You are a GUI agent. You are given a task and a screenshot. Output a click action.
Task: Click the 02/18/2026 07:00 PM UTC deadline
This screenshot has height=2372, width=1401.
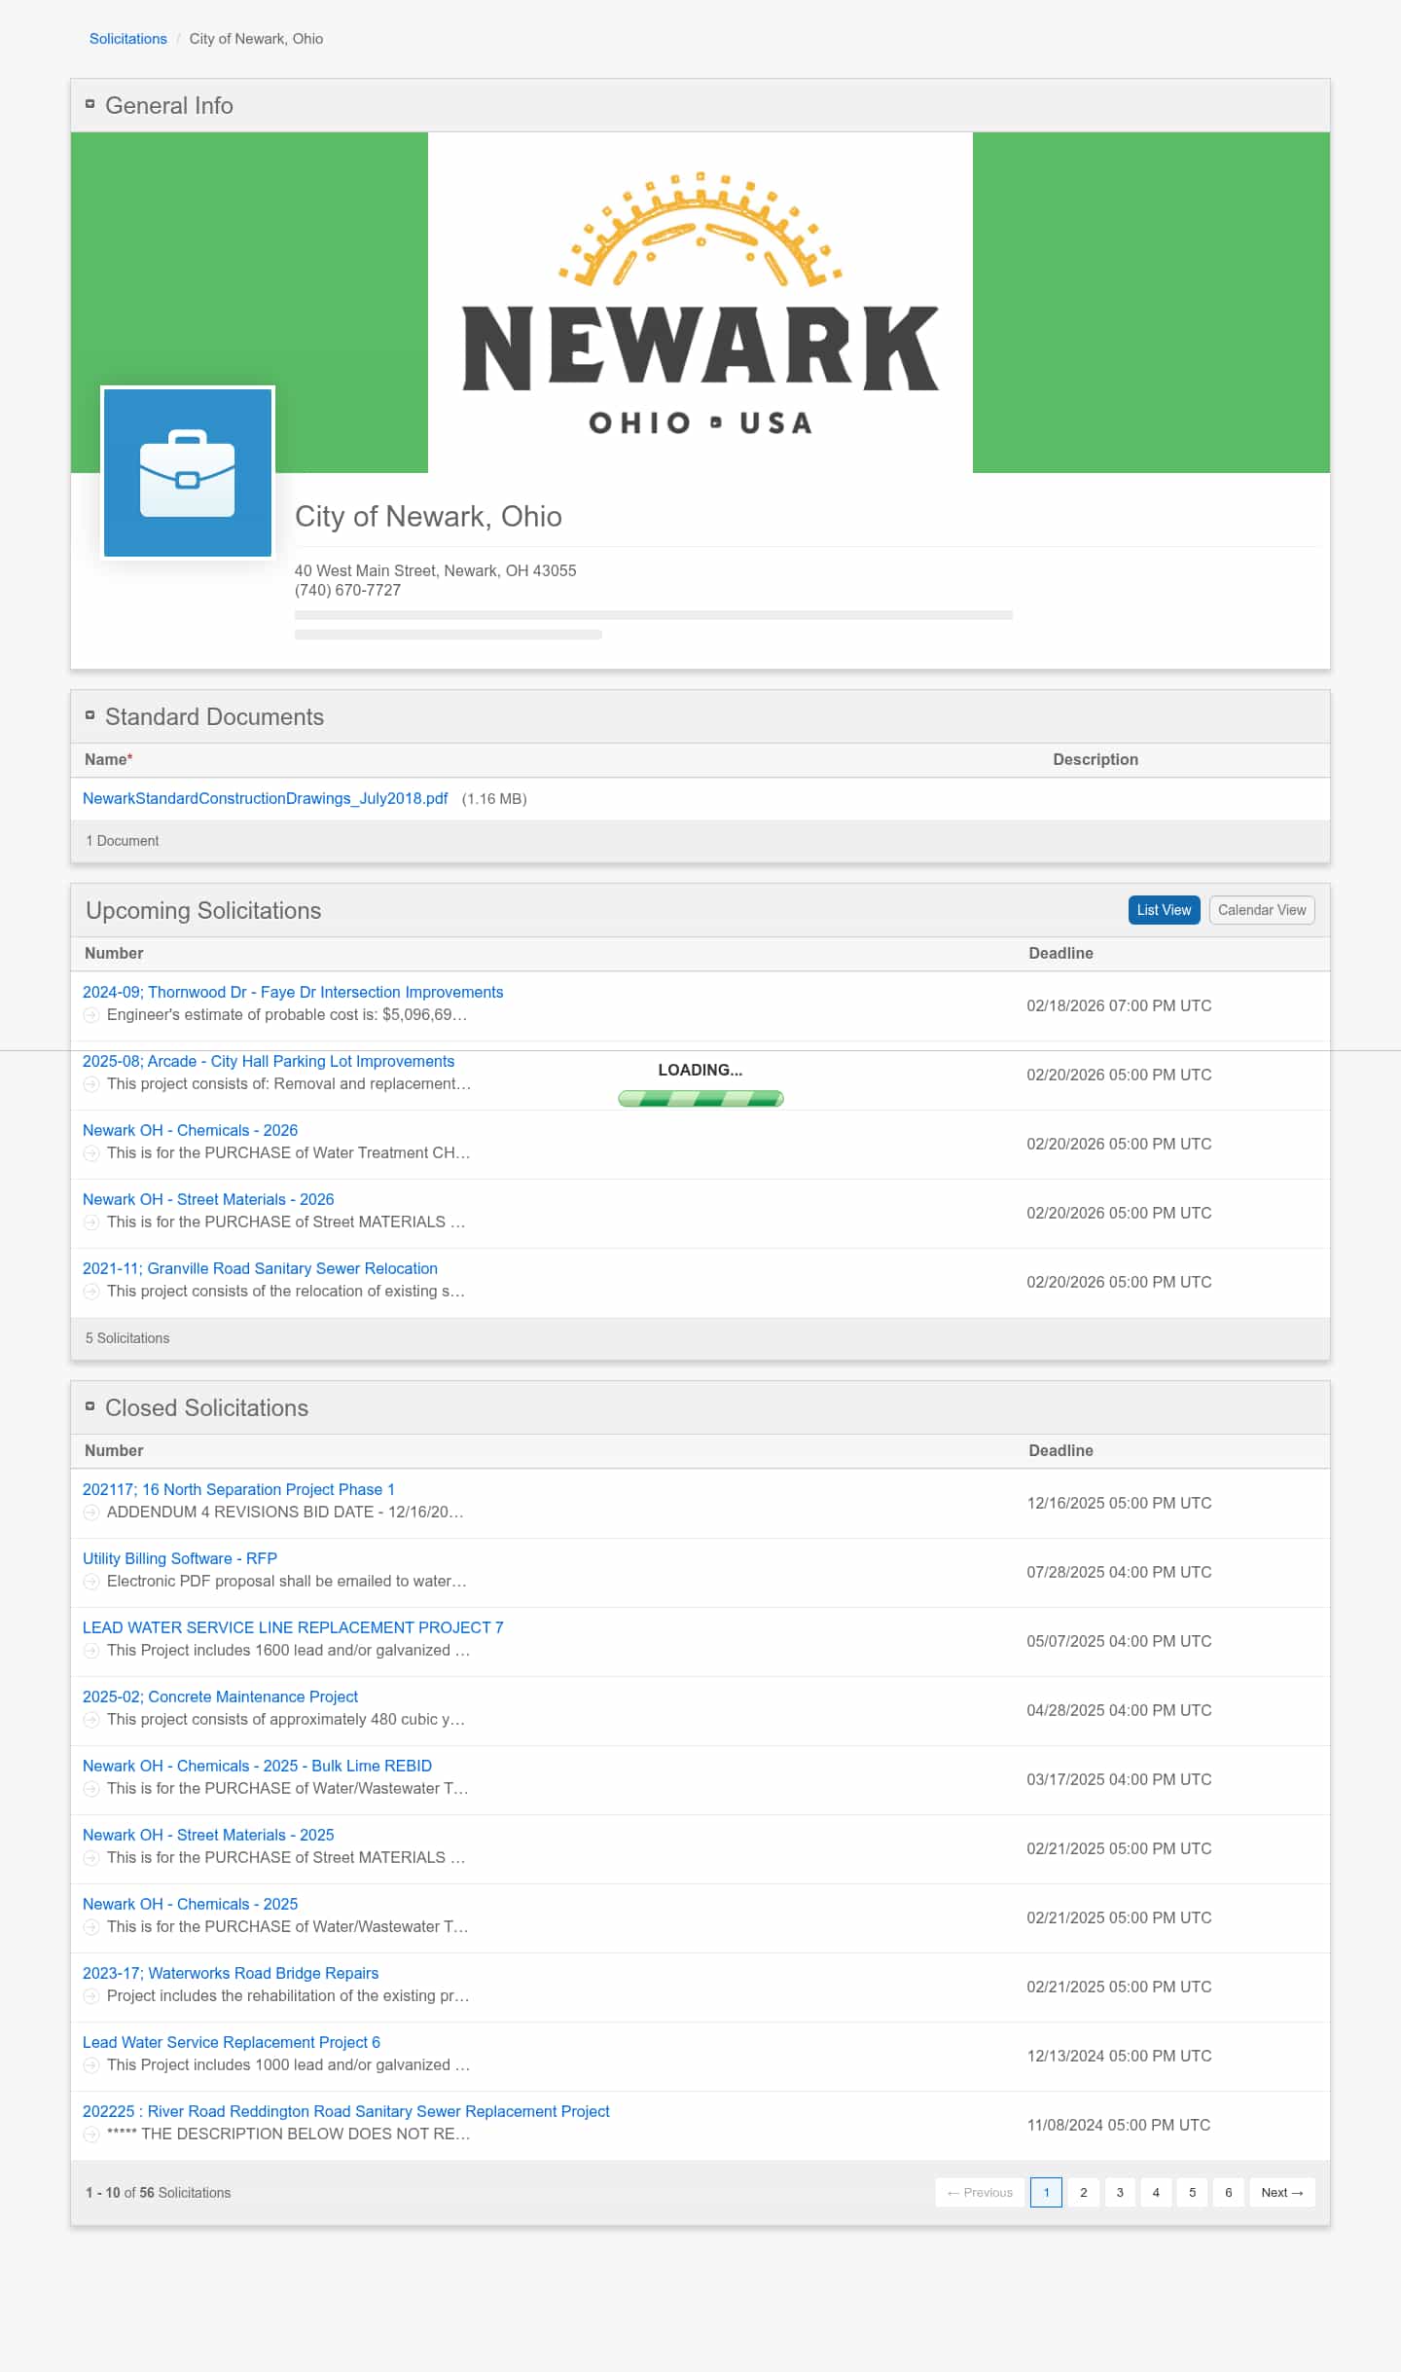1119,1005
